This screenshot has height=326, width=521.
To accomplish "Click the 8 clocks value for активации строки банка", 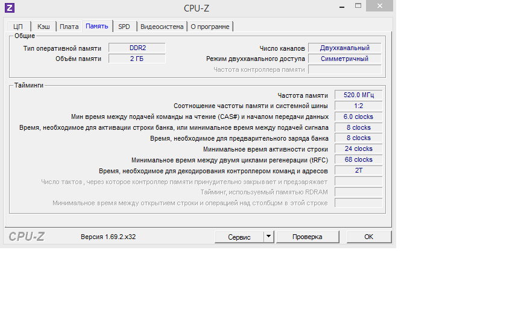I will click(x=359, y=128).
